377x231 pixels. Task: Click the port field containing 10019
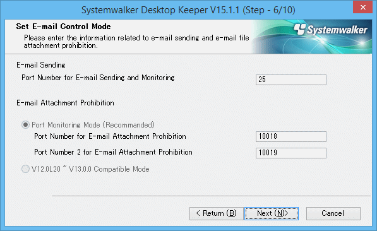(x=291, y=153)
